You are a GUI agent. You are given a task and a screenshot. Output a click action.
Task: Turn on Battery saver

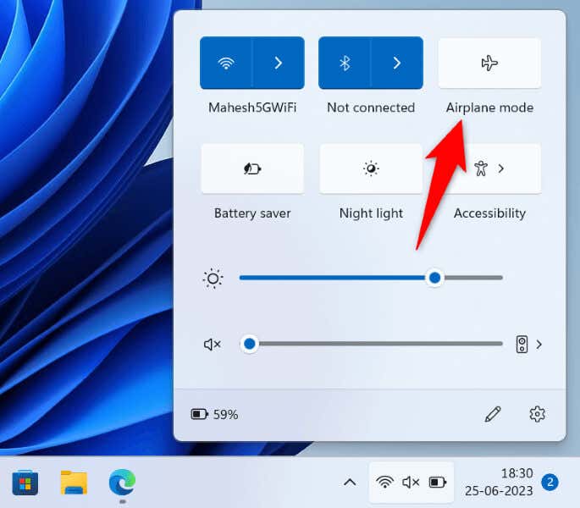point(252,168)
